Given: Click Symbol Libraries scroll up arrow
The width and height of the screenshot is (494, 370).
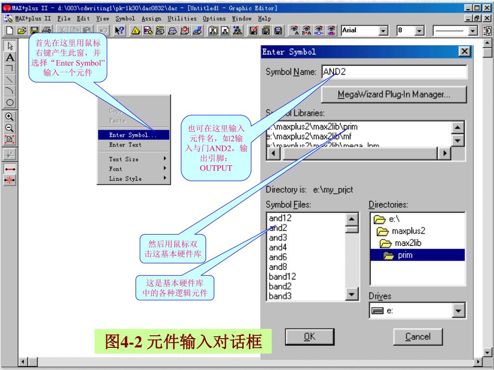Looking at the screenshot, I should [457, 127].
